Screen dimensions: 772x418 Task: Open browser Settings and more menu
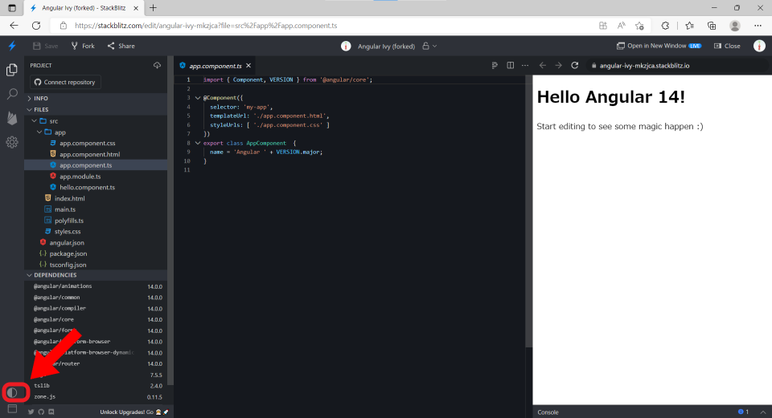click(x=758, y=26)
